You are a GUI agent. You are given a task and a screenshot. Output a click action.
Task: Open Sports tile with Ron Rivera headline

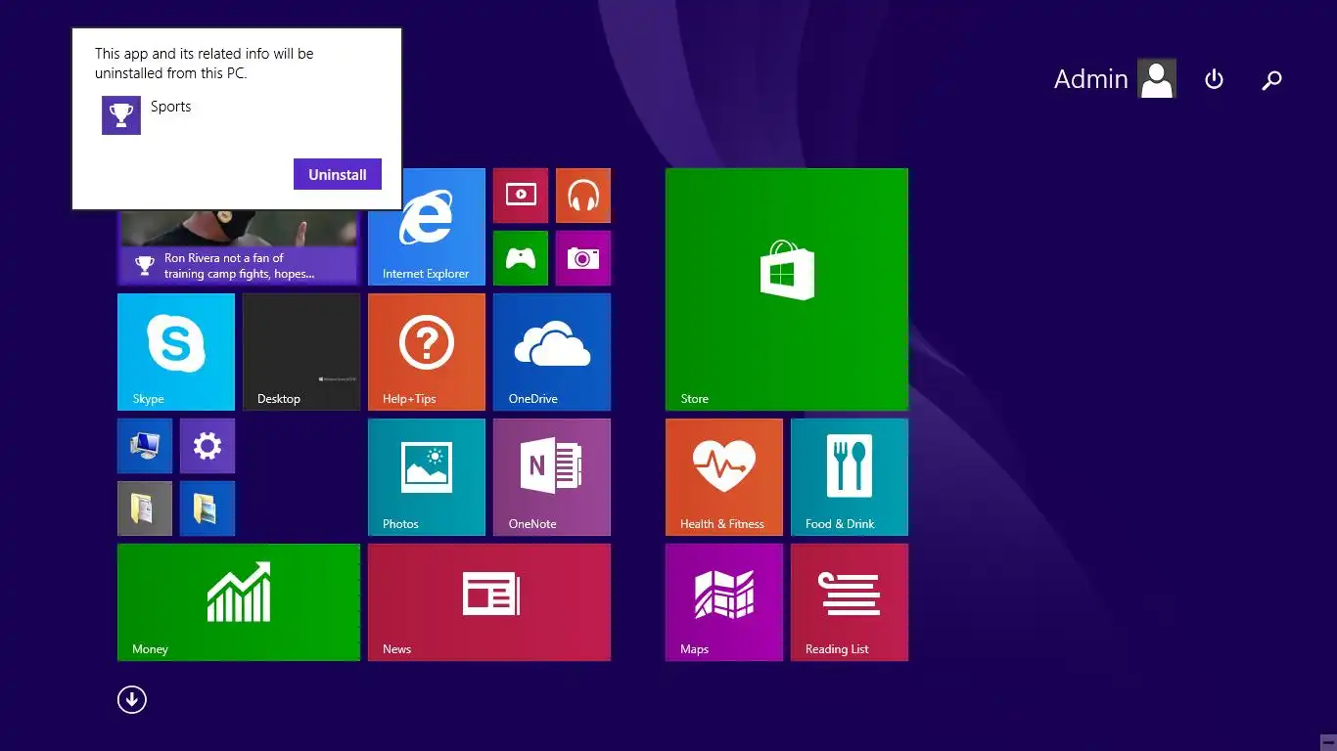239,248
